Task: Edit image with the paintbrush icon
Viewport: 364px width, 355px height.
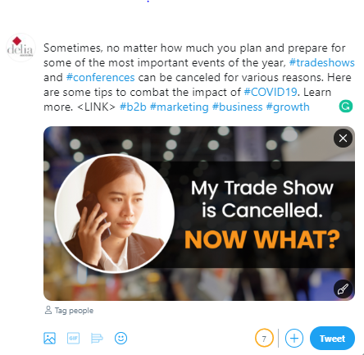Action: click(x=343, y=289)
